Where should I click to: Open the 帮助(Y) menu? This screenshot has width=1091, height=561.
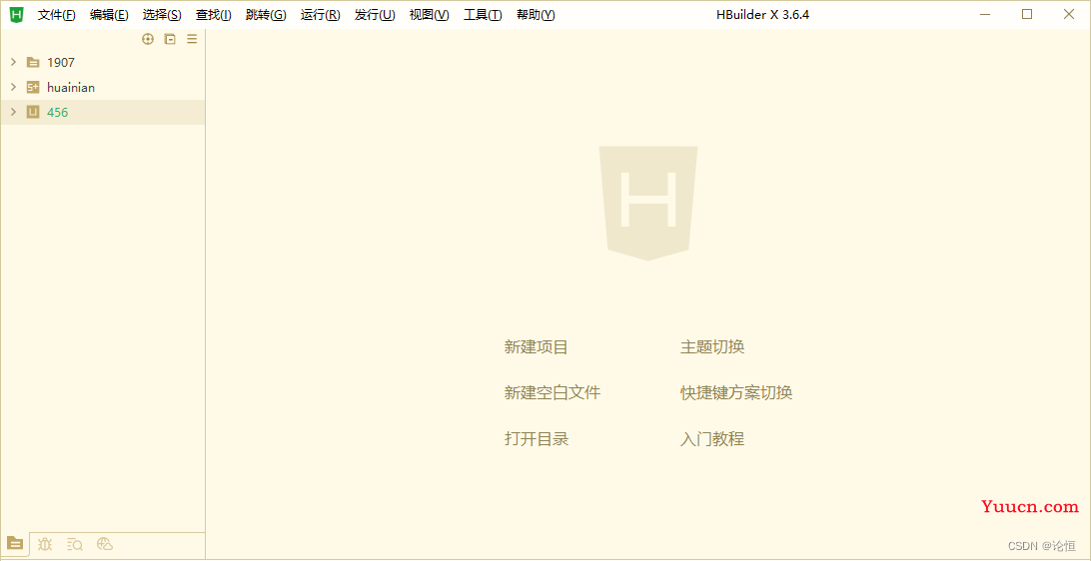536,15
